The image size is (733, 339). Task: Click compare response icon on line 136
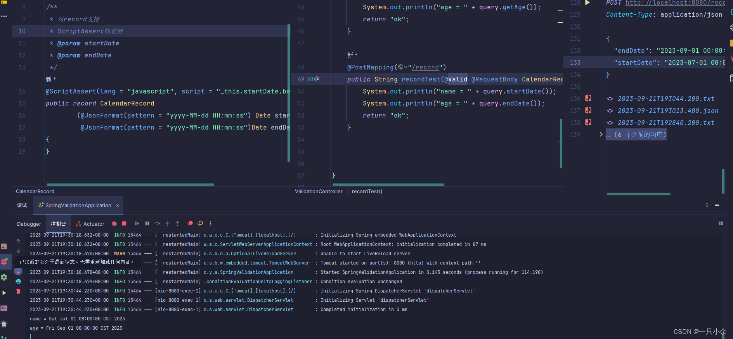click(588, 99)
